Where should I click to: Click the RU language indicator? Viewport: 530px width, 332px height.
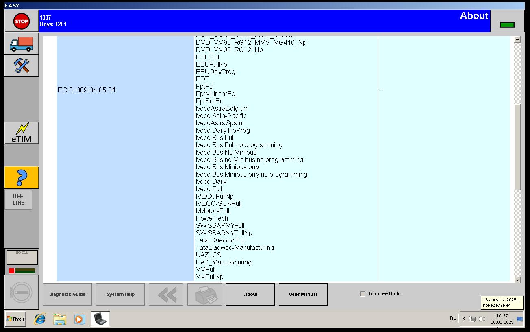(x=453, y=318)
